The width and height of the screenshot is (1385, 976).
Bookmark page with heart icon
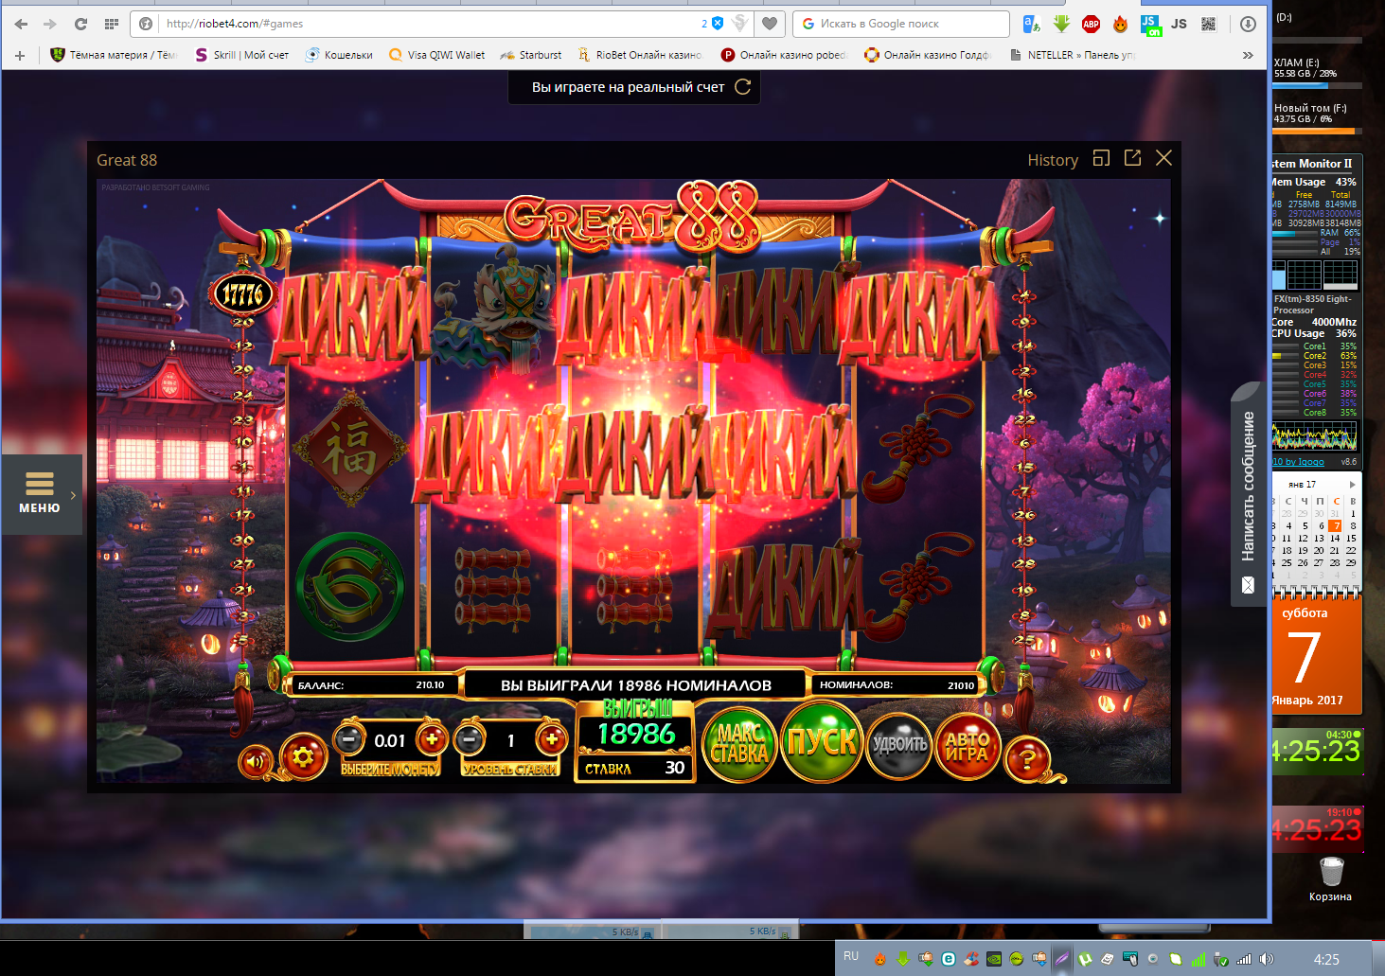770,24
